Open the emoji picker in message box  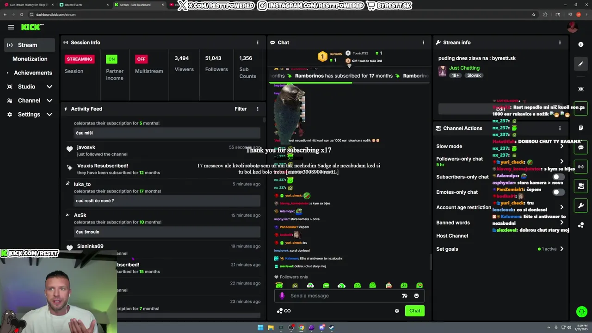tap(416, 296)
